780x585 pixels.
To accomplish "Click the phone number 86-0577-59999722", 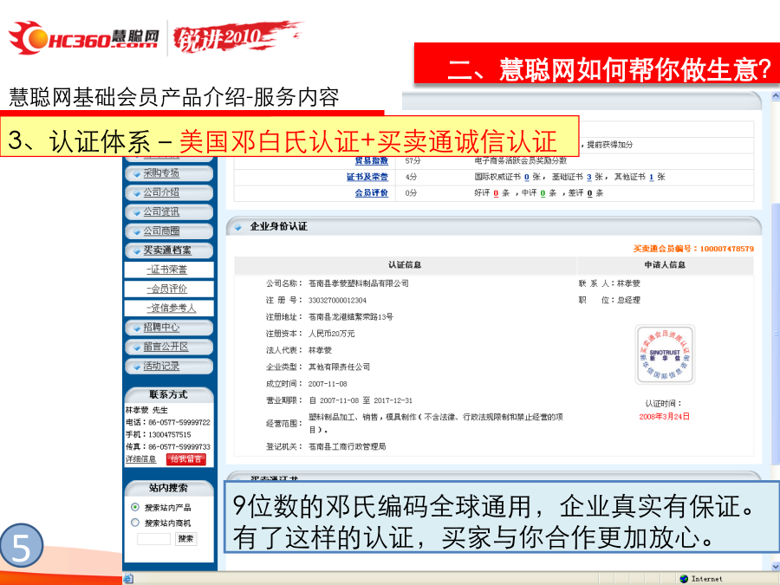I will point(179,422).
